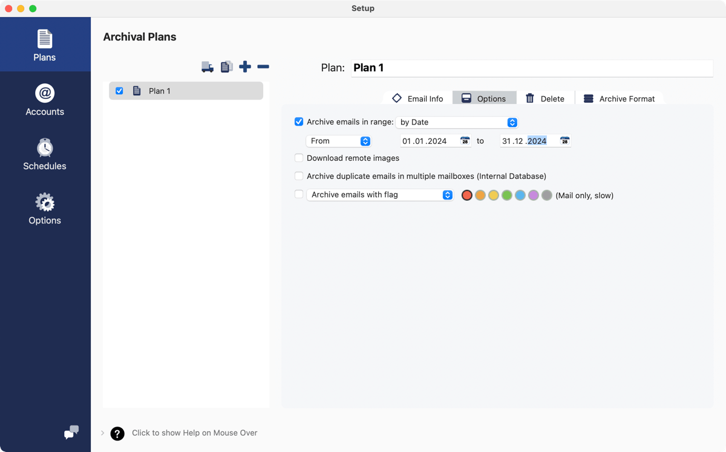
Task: Select the Plans section in the sidebar
Action: tap(44, 44)
